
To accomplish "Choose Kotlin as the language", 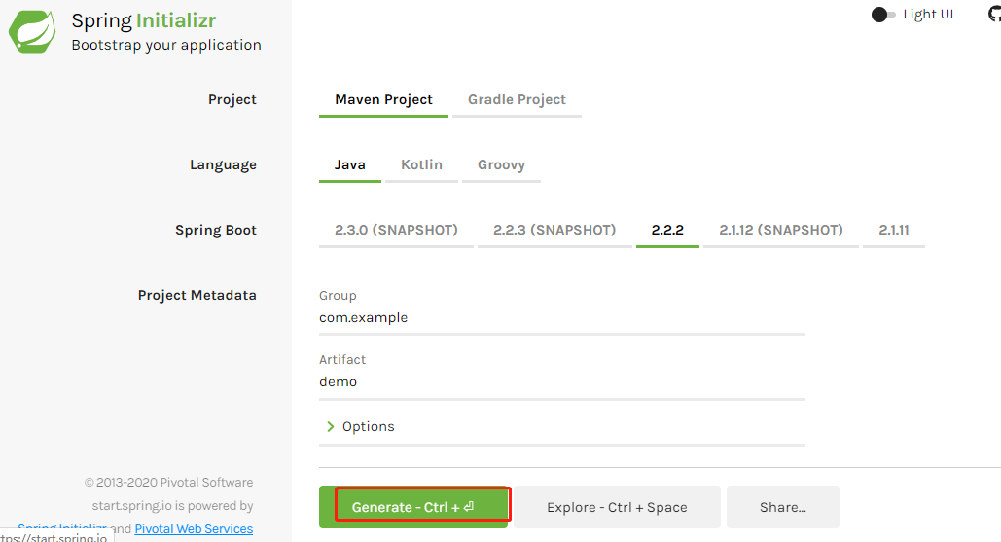I will point(421,165).
